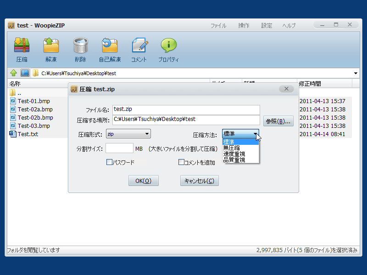Go up one folder with green arrow
The width and height of the screenshot is (367, 275).
(14, 73)
